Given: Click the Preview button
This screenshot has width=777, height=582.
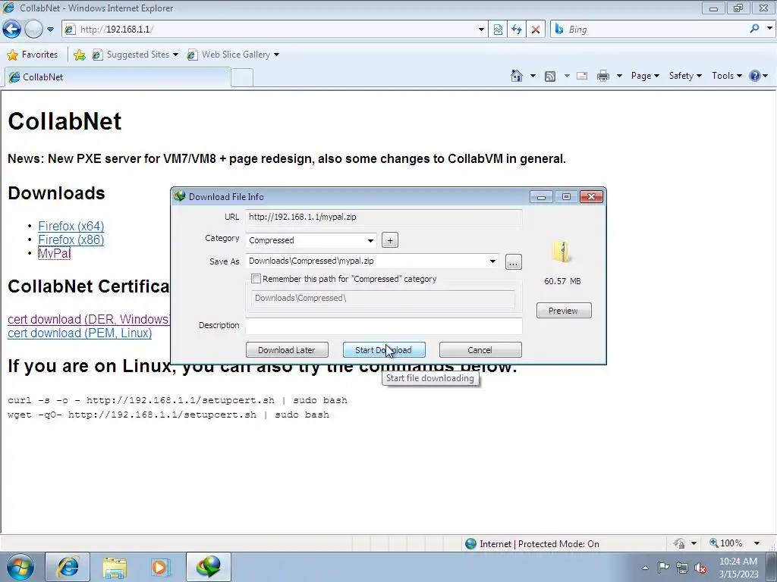Looking at the screenshot, I should (564, 310).
